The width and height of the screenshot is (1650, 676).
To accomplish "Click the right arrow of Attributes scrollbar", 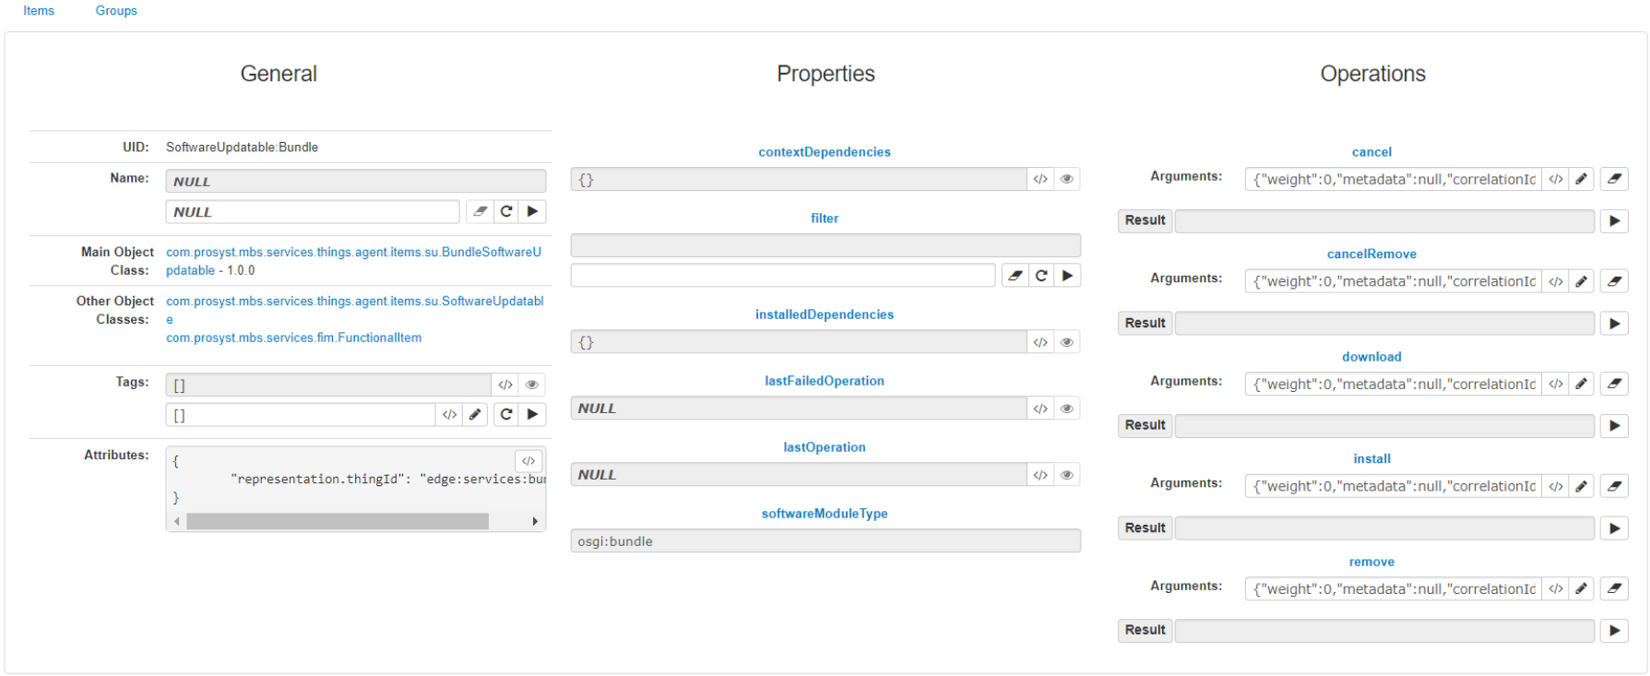I will click(535, 521).
